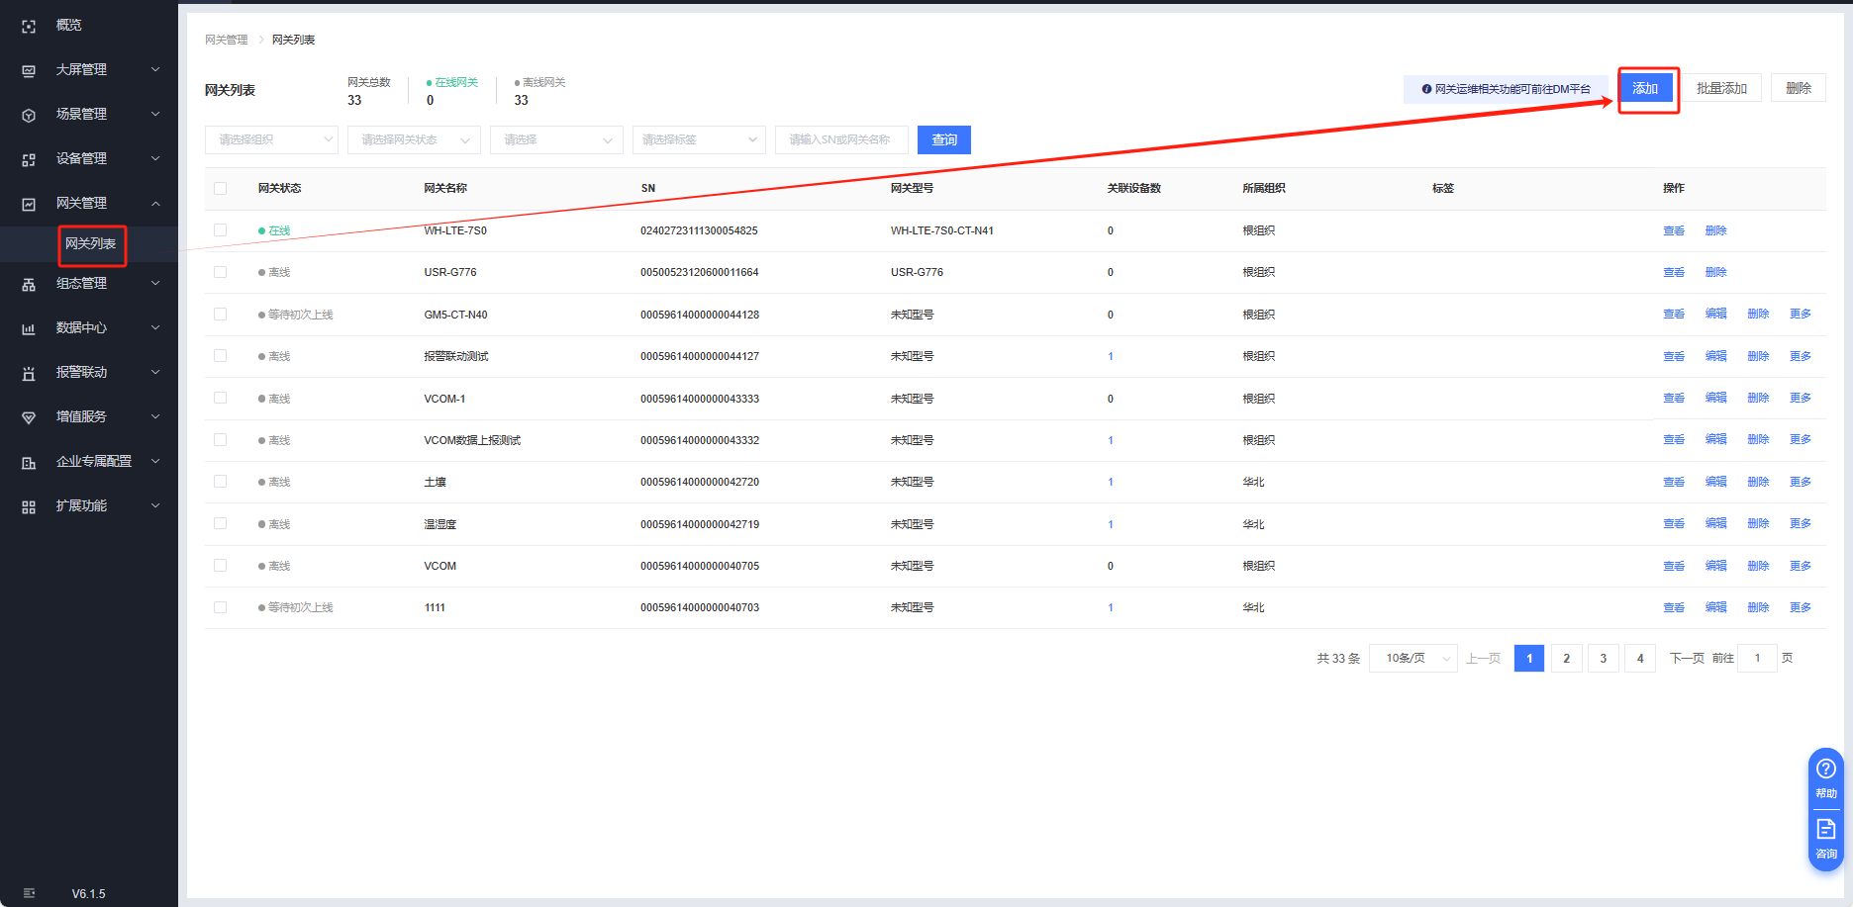Select the checkbox for VCOM-1 row
The width and height of the screenshot is (1853, 907).
coord(220,398)
